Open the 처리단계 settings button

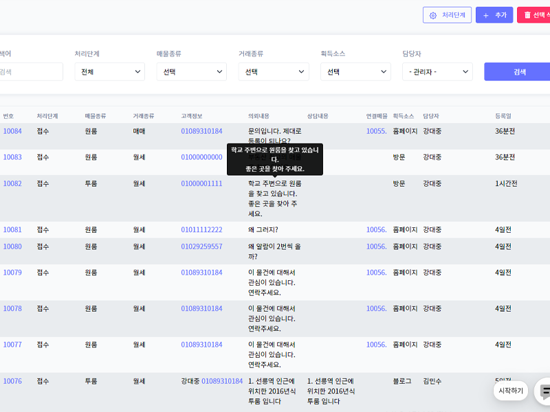(447, 15)
